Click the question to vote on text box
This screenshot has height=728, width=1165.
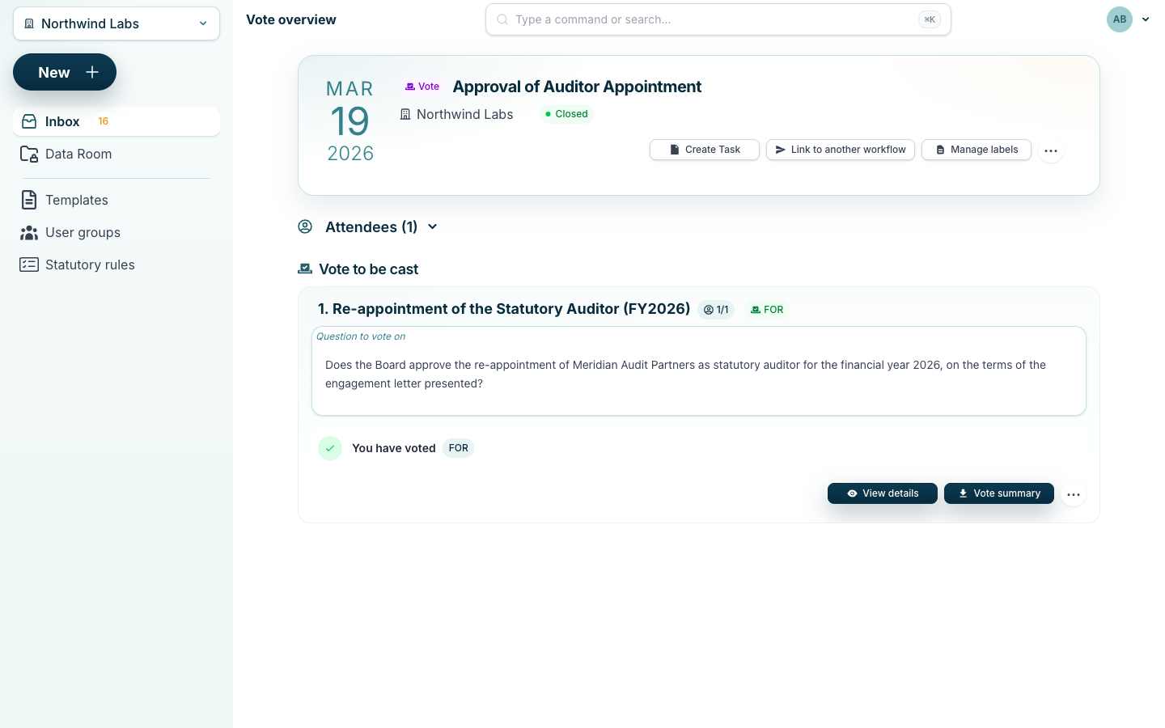tap(699, 371)
